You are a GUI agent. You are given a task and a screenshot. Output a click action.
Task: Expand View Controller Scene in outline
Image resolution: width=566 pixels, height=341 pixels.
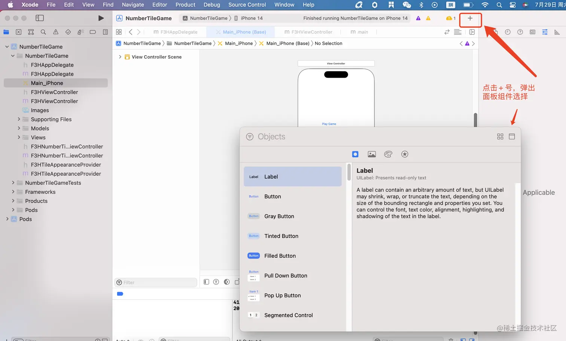[x=120, y=57]
